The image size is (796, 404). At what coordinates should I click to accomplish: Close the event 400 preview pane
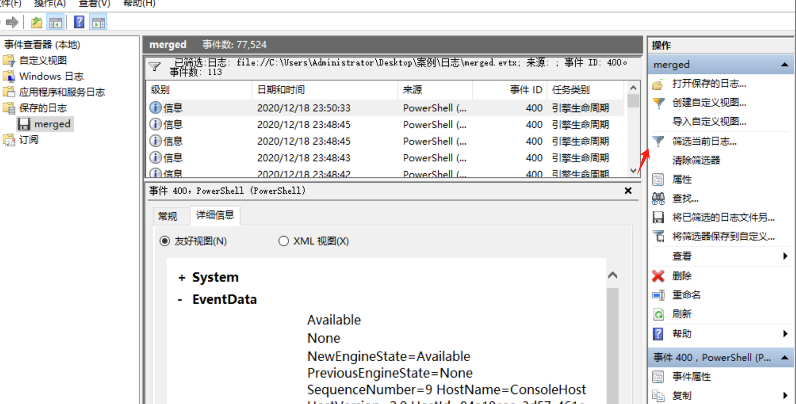point(628,191)
